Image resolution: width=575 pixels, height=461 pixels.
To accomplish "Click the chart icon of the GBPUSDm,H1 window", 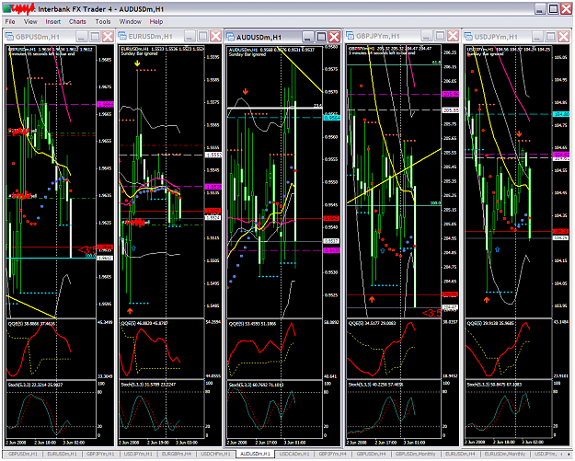I will pos(9,37).
